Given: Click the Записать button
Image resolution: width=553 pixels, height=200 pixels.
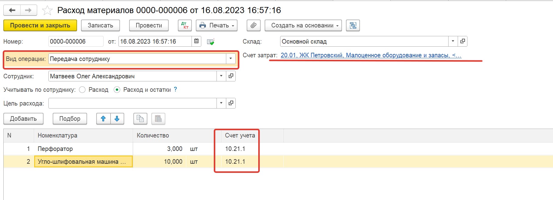Looking at the screenshot, I should coord(100,25).
